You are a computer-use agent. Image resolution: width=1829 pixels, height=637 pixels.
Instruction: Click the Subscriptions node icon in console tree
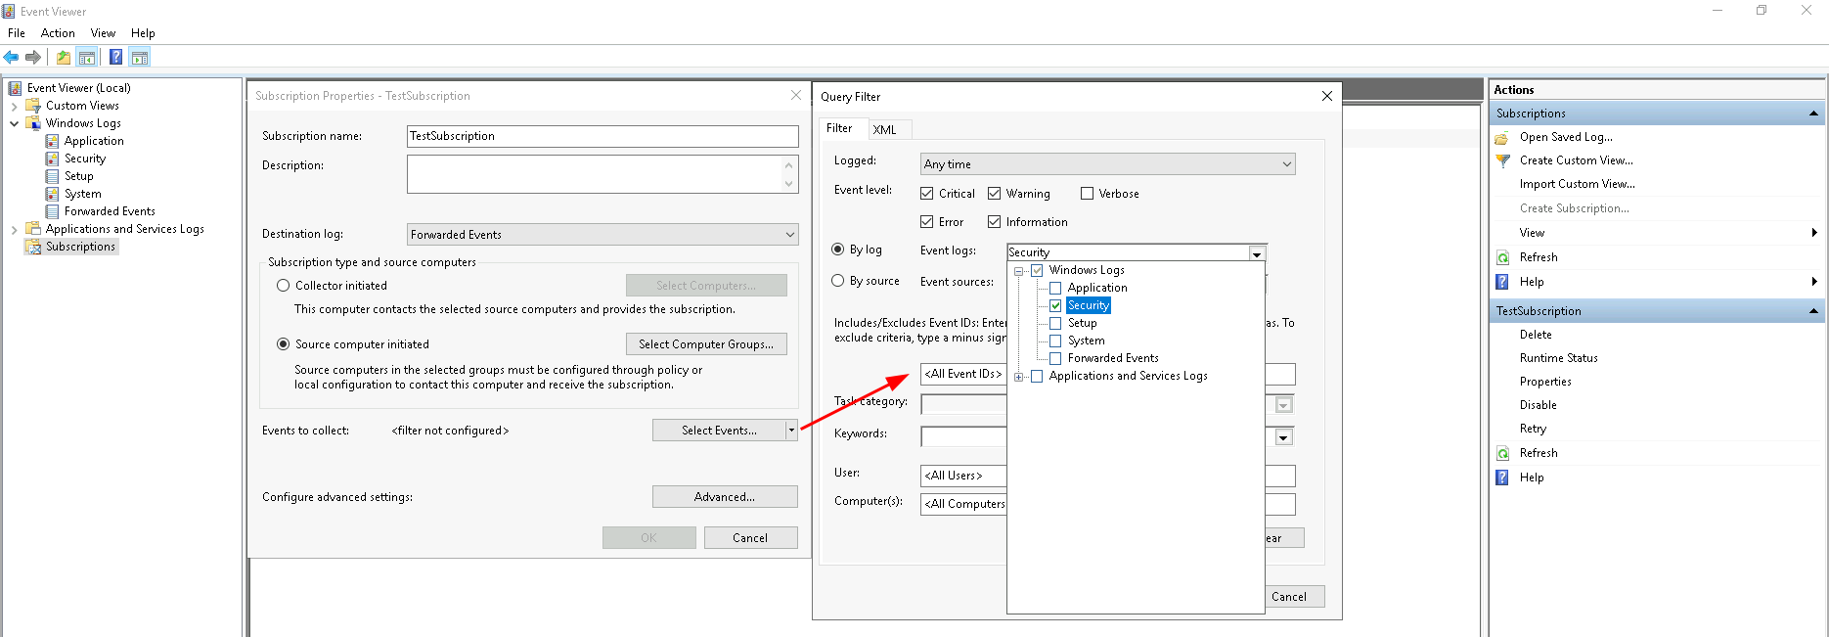(x=33, y=247)
